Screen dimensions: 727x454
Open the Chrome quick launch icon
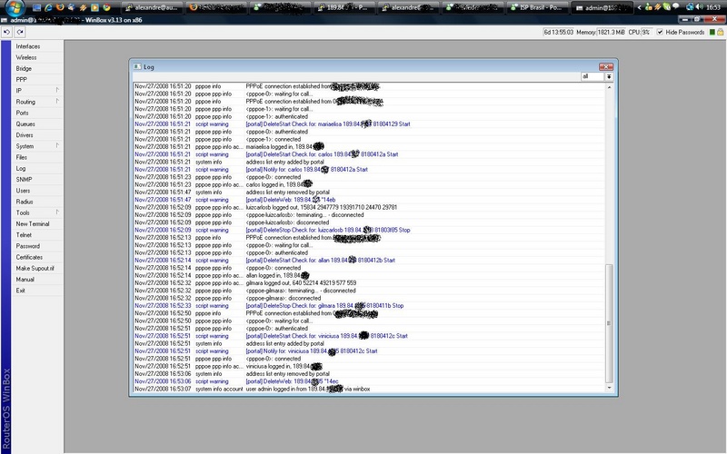106,7
